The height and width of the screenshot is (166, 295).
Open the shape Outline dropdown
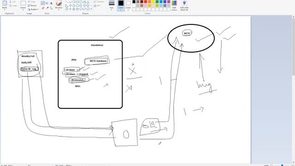[x=100, y=2]
